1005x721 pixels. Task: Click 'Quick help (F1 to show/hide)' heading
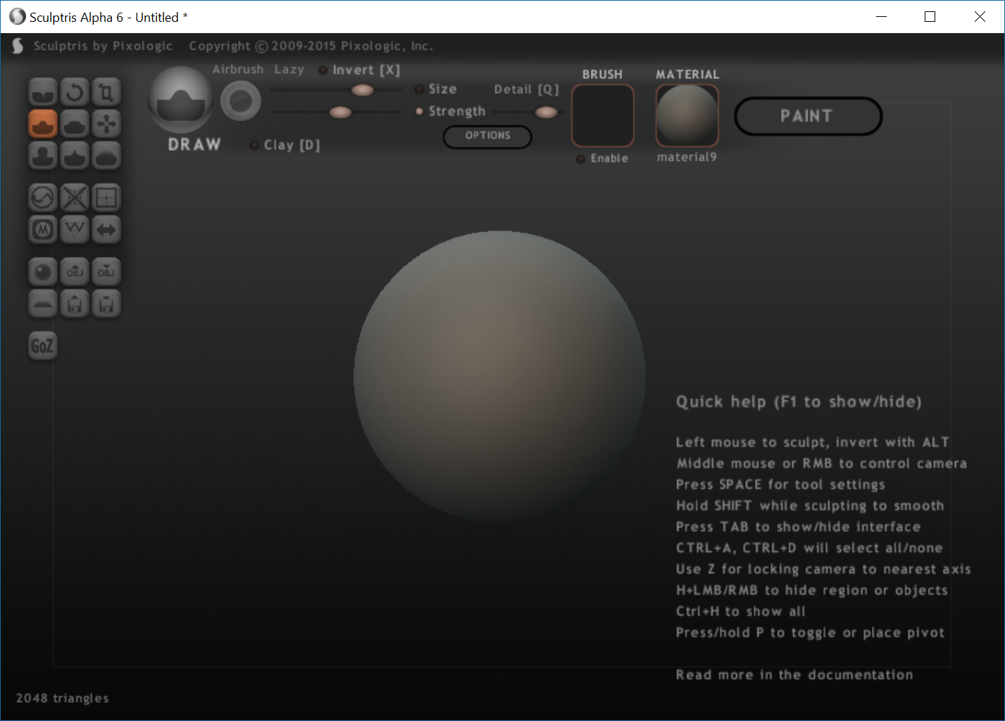point(799,402)
